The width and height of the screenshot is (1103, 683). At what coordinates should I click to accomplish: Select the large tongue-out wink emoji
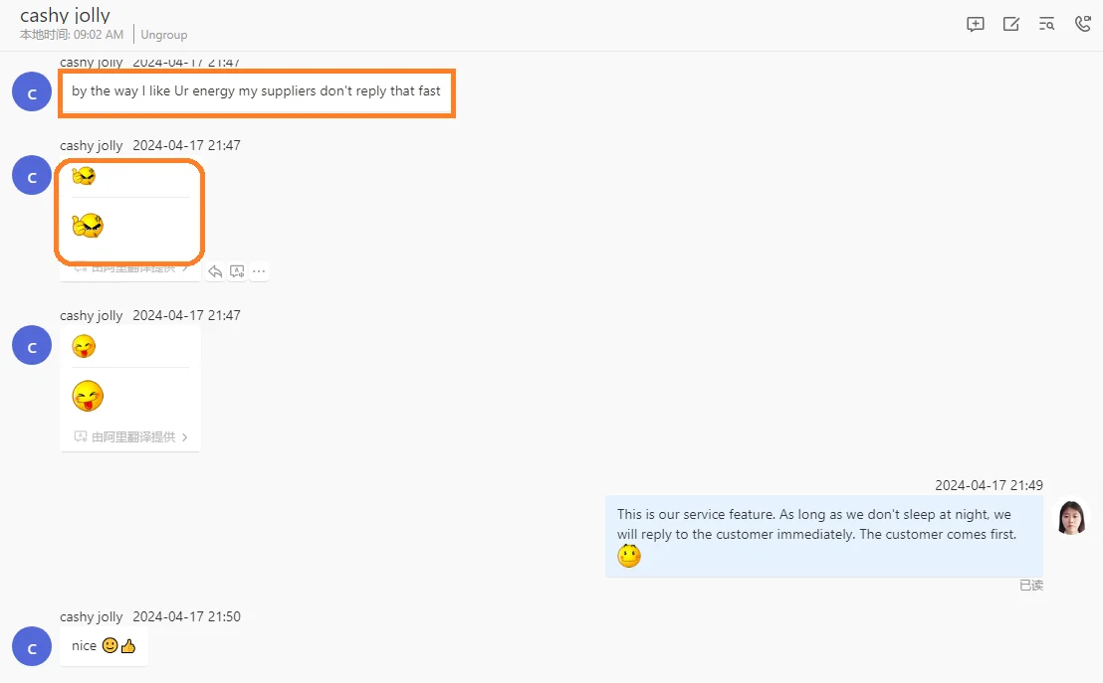point(88,396)
